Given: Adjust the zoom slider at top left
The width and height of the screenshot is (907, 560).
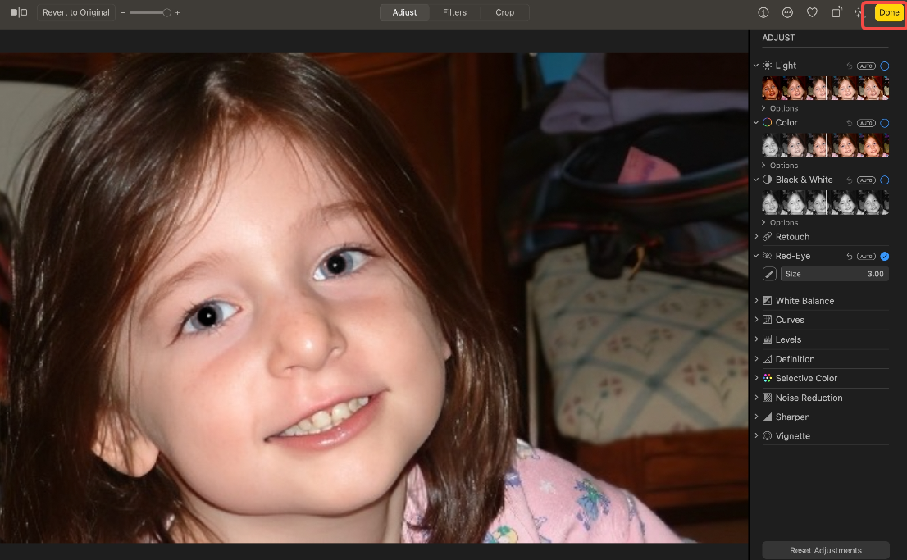Looking at the screenshot, I should click(x=150, y=13).
